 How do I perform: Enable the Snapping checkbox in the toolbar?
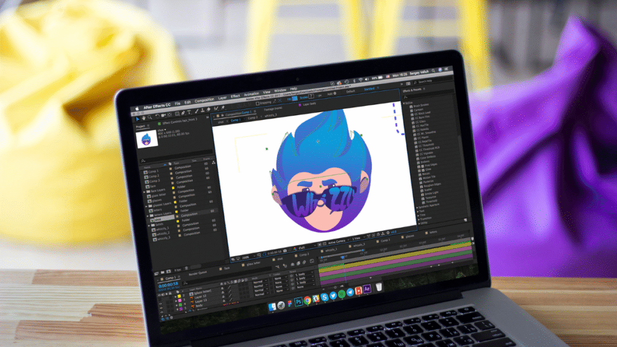[x=257, y=102]
